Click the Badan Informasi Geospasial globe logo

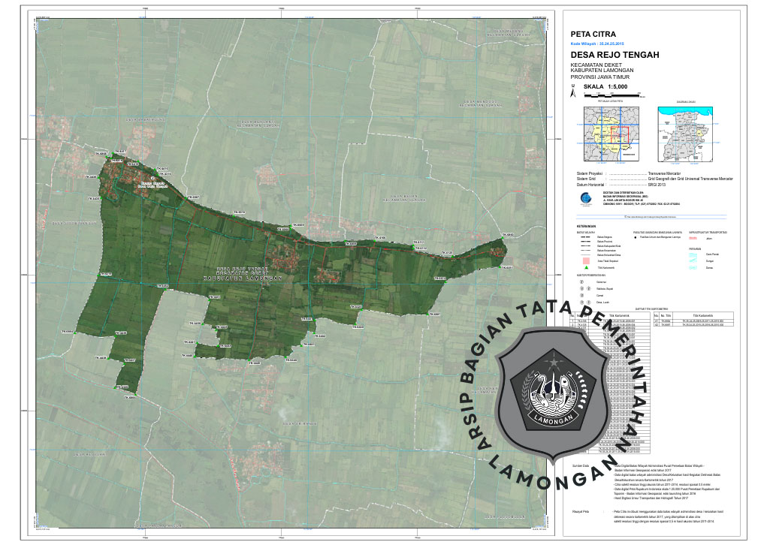pyautogui.click(x=586, y=198)
